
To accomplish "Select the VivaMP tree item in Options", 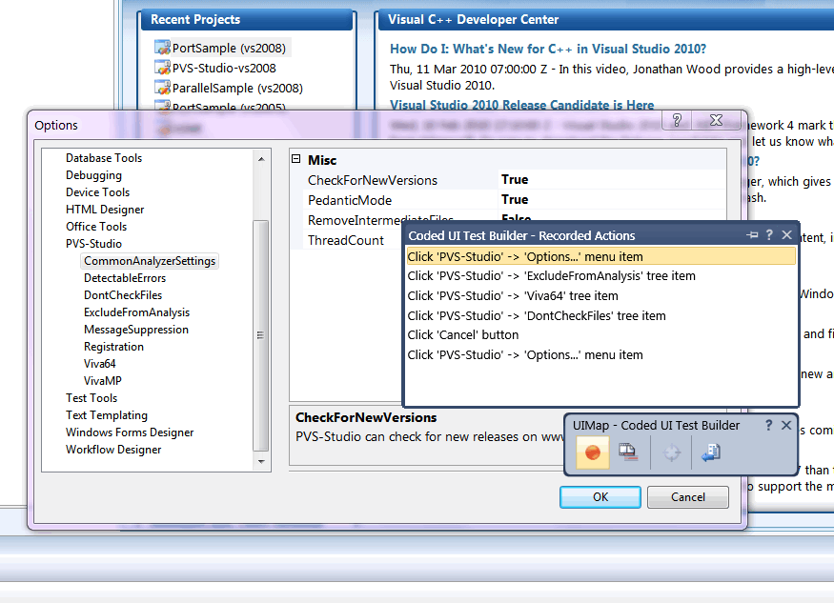I will (x=103, y=381).
